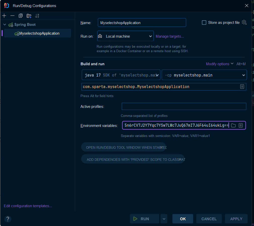This screenshot has width=254, height=226.
Task: Click the Manage targets link
Action: 170,36
